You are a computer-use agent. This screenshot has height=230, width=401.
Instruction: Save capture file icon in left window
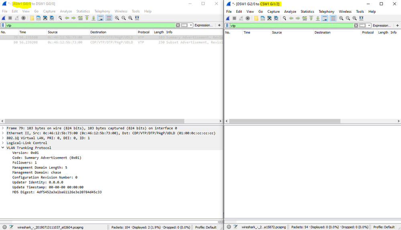39,18
